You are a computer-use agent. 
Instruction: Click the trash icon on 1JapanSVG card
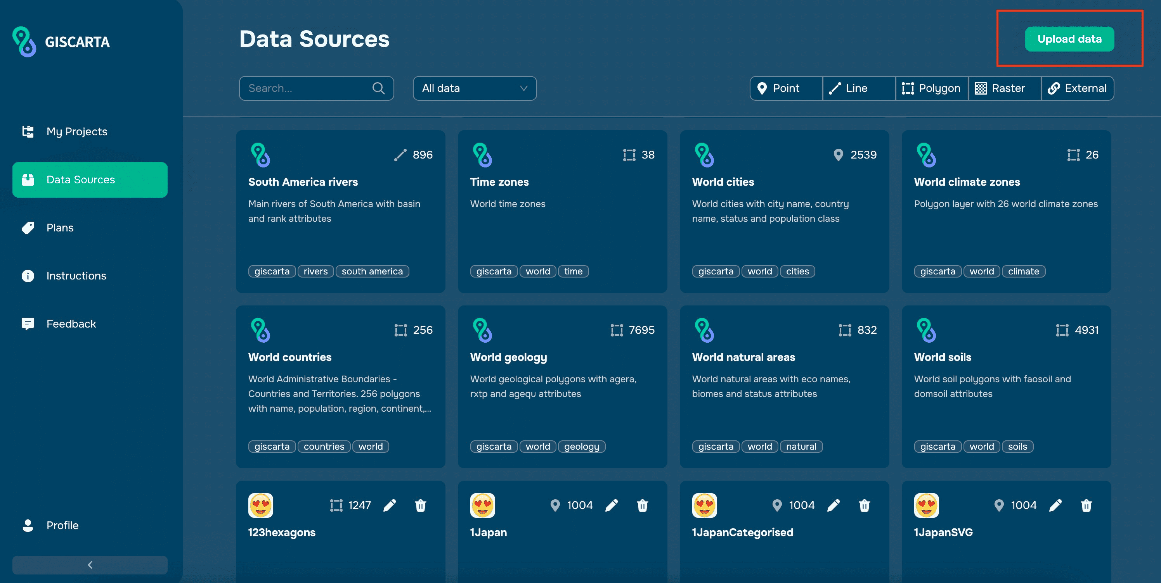point(1086,505)
